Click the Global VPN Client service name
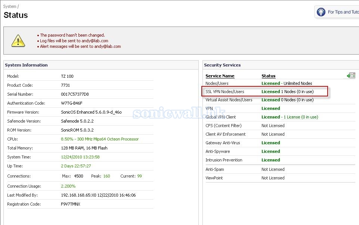The height and width of the screenshot is (225, 359). 220,117
